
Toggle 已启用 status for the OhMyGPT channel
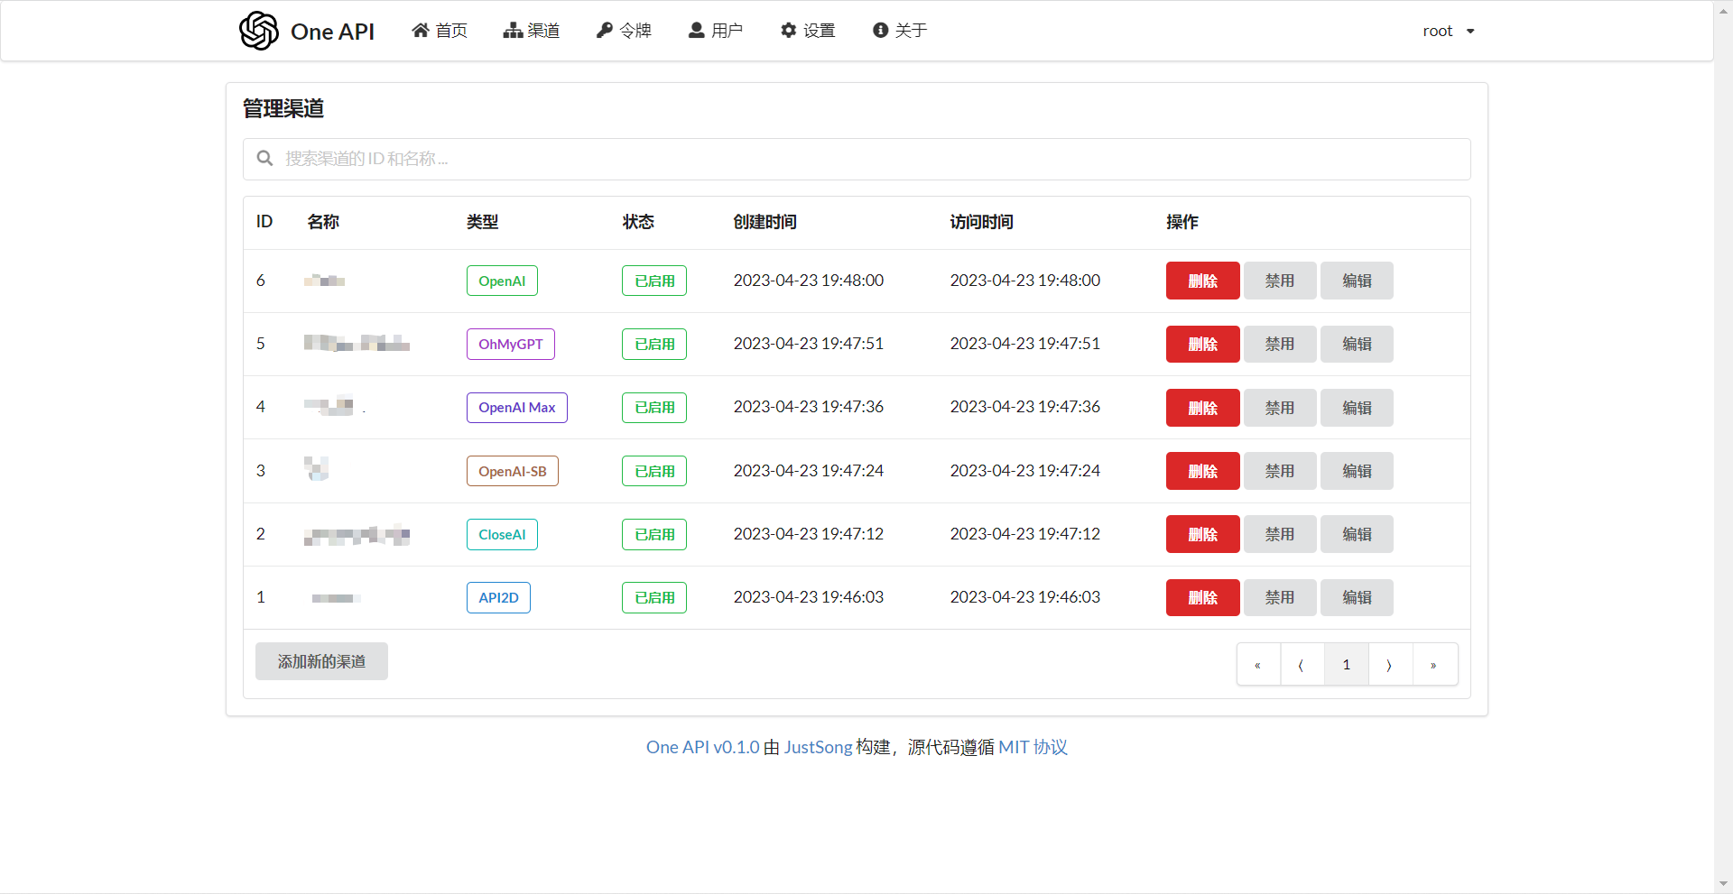tap(653, 344)
